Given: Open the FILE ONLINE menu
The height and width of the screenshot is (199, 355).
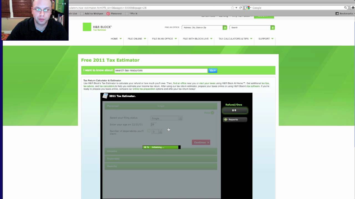Looking at the screenshot, I should [137, 39].
